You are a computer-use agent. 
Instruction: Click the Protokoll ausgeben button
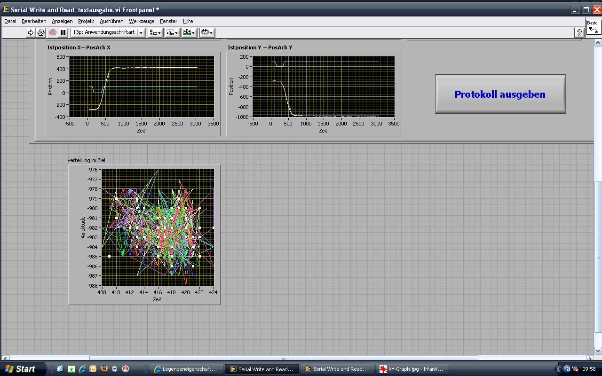pyautogui.click(x=500, y=94)
